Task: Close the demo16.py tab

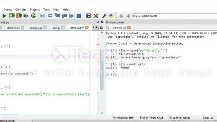Action: [x=87, y=27]
